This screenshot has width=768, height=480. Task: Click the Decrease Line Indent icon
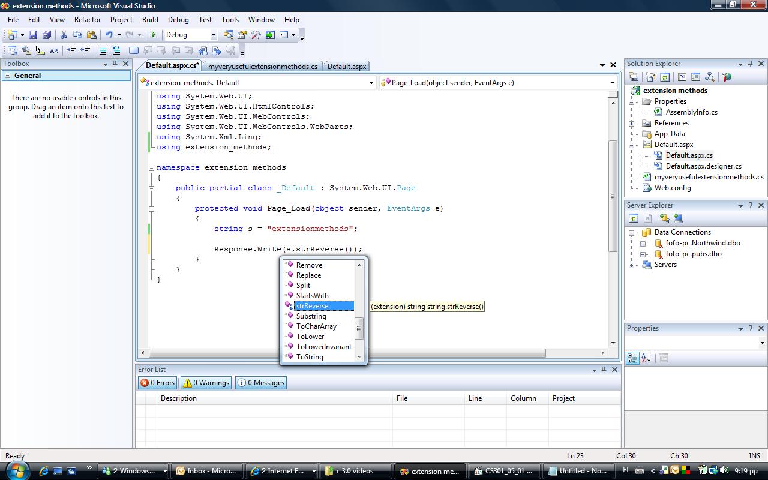(x=71, y=50)
